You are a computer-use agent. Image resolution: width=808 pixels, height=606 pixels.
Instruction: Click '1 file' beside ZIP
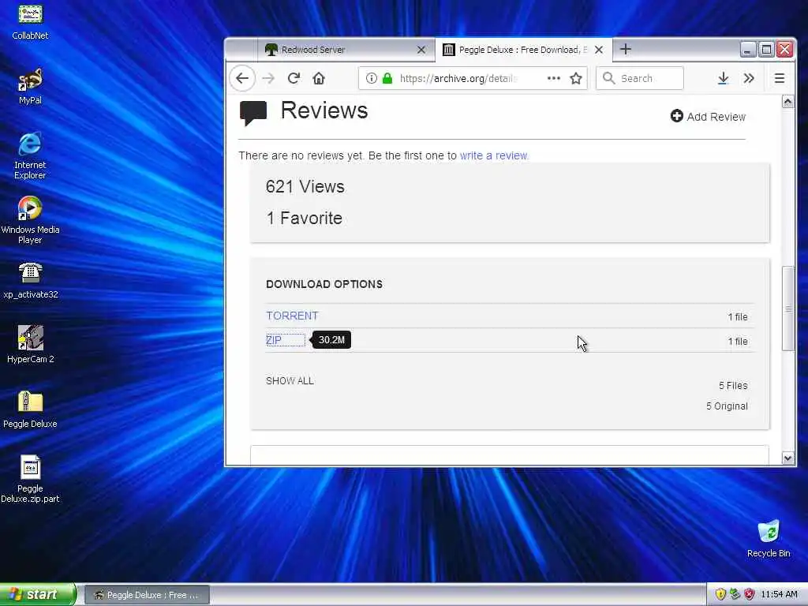tap(738, 341)
